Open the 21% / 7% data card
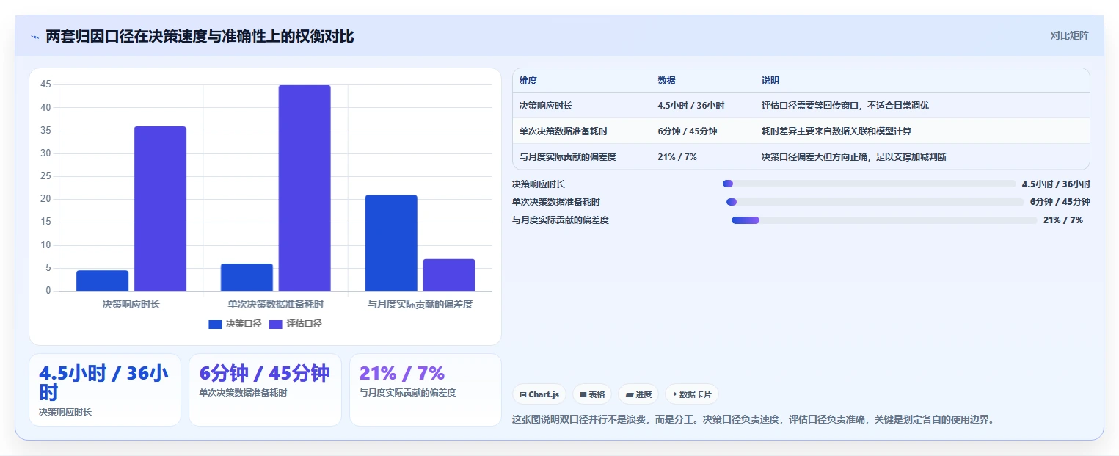This screenshot has width=1119, height=456. click(426, 390)
